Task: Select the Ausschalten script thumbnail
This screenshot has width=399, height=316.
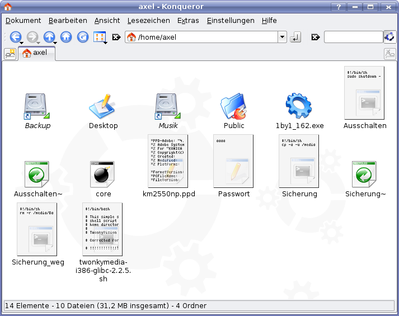Action: coord(364,93)
